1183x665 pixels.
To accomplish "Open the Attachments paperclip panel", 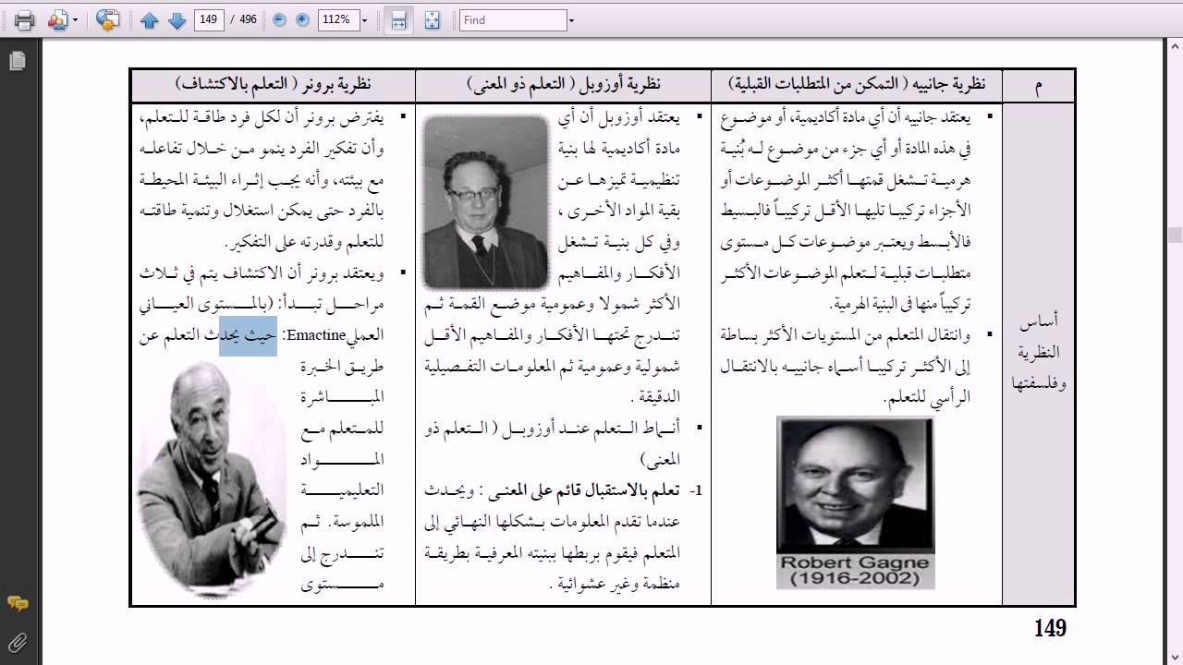I will click(x=17, y=643).
